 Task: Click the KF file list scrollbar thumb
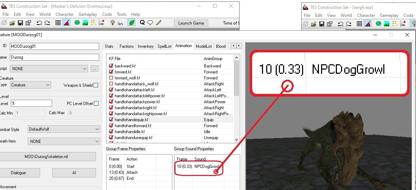coord(237,78)
